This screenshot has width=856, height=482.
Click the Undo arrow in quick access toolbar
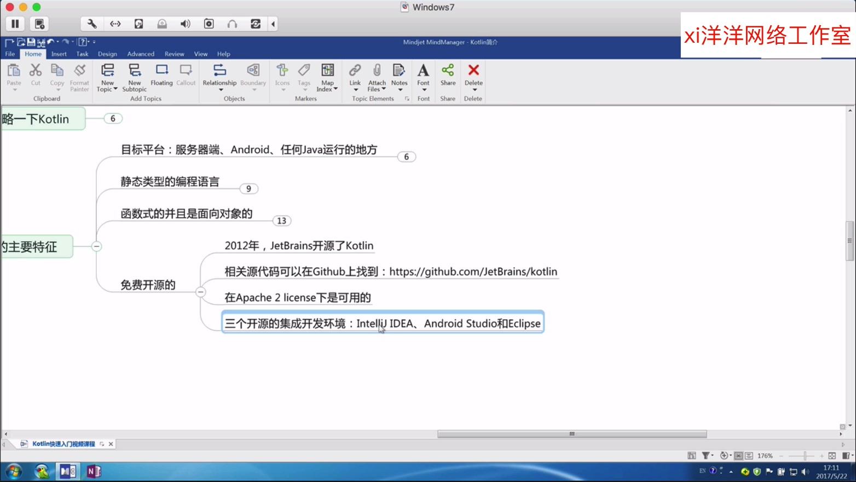click(x=51, y=42)
